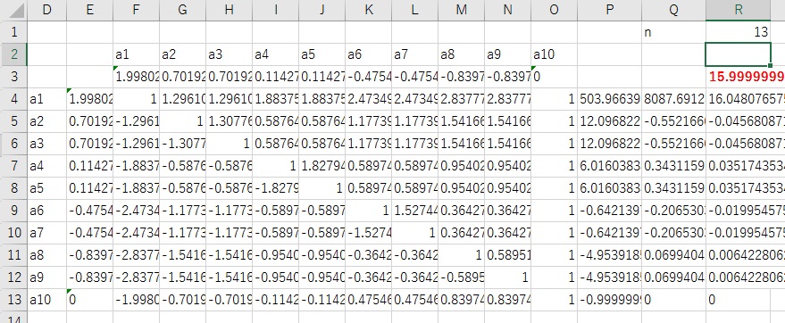Select row header 13
Viewport: 785px width, 323px height.
point(13,300)
